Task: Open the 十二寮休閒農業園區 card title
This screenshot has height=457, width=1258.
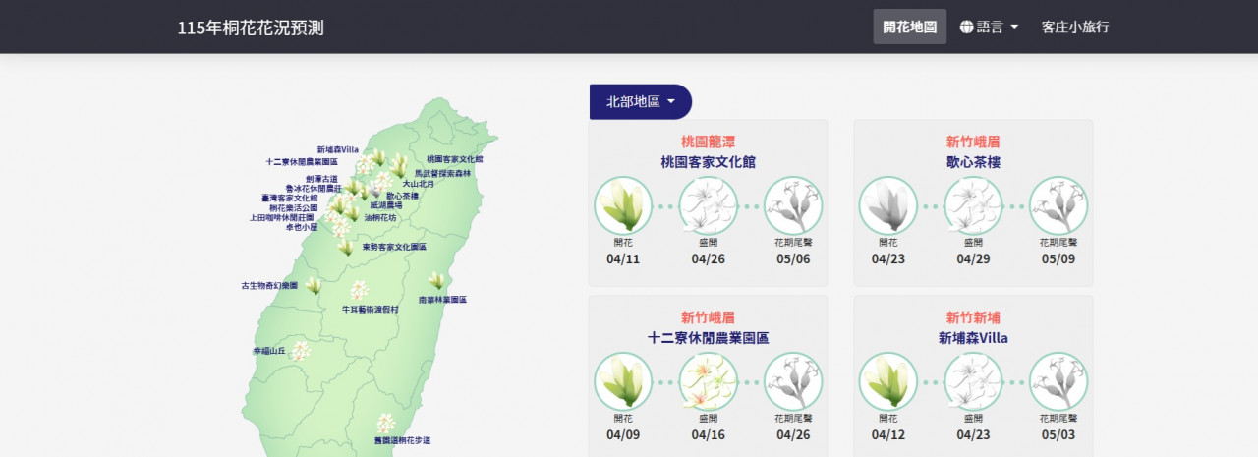Action: coord(708,338)
